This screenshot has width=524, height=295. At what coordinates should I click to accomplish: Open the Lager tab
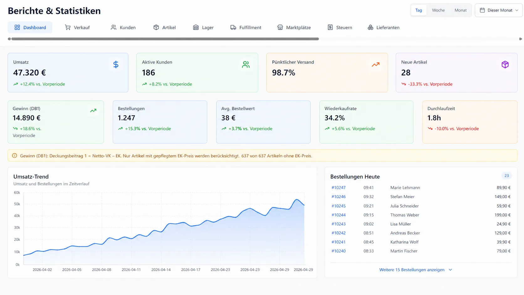[x=203, y=28]
